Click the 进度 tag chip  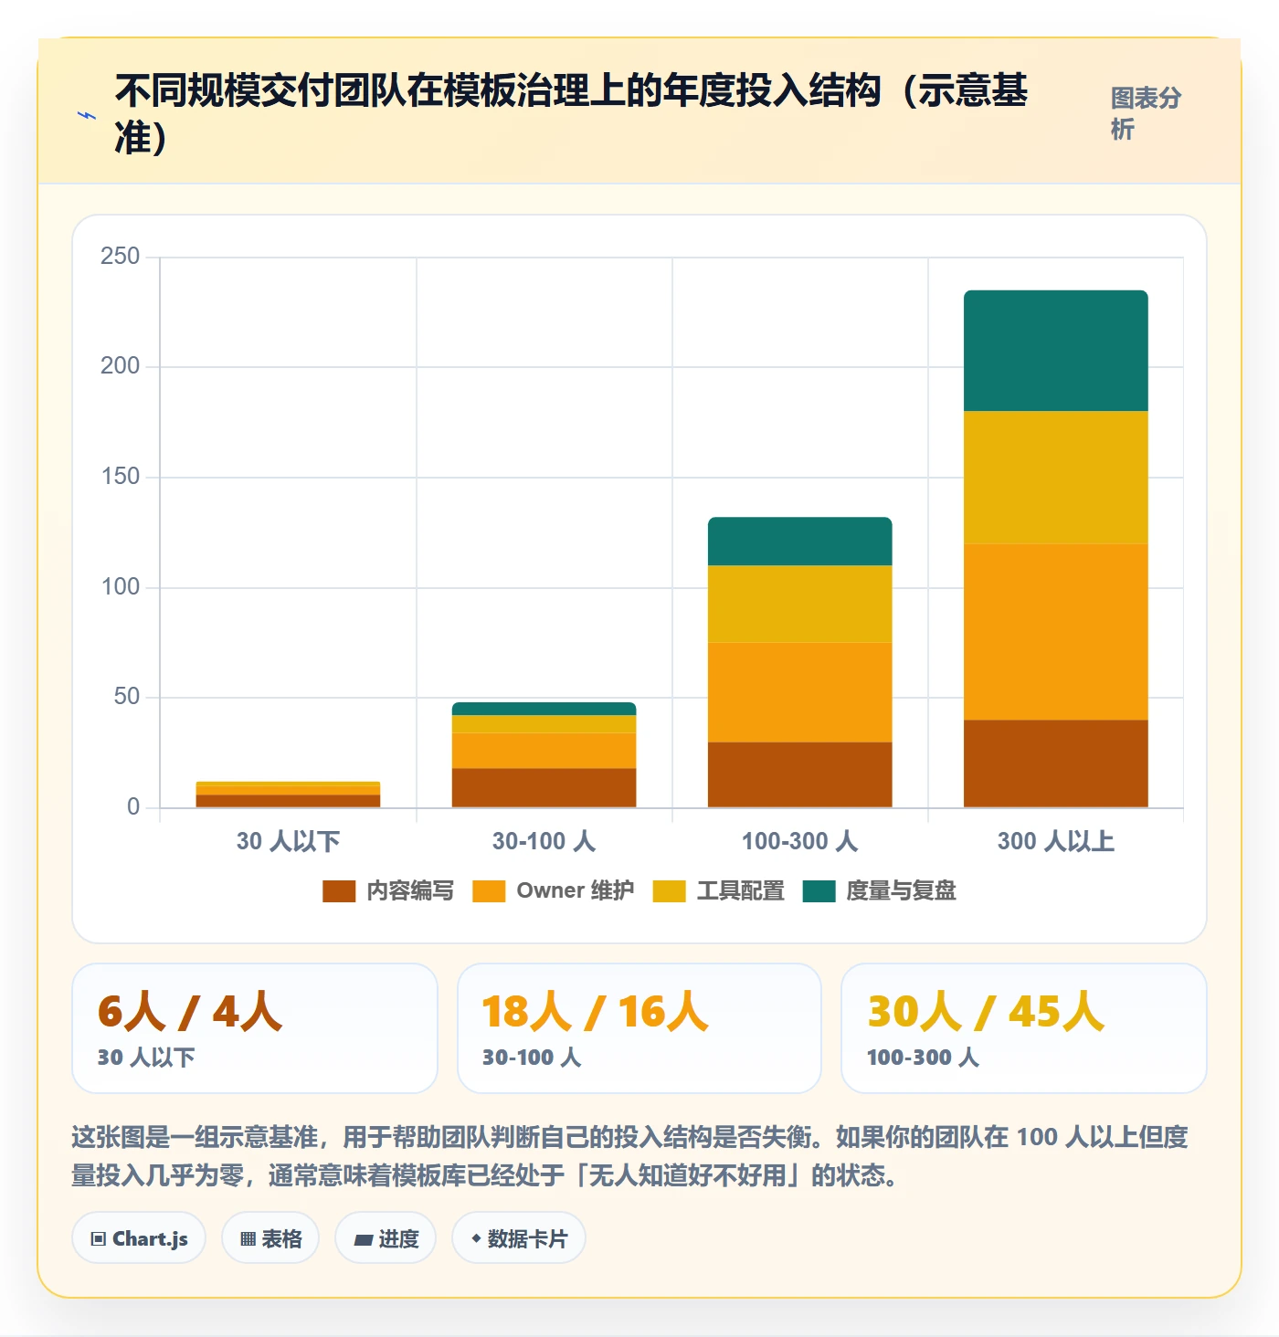386,1238
